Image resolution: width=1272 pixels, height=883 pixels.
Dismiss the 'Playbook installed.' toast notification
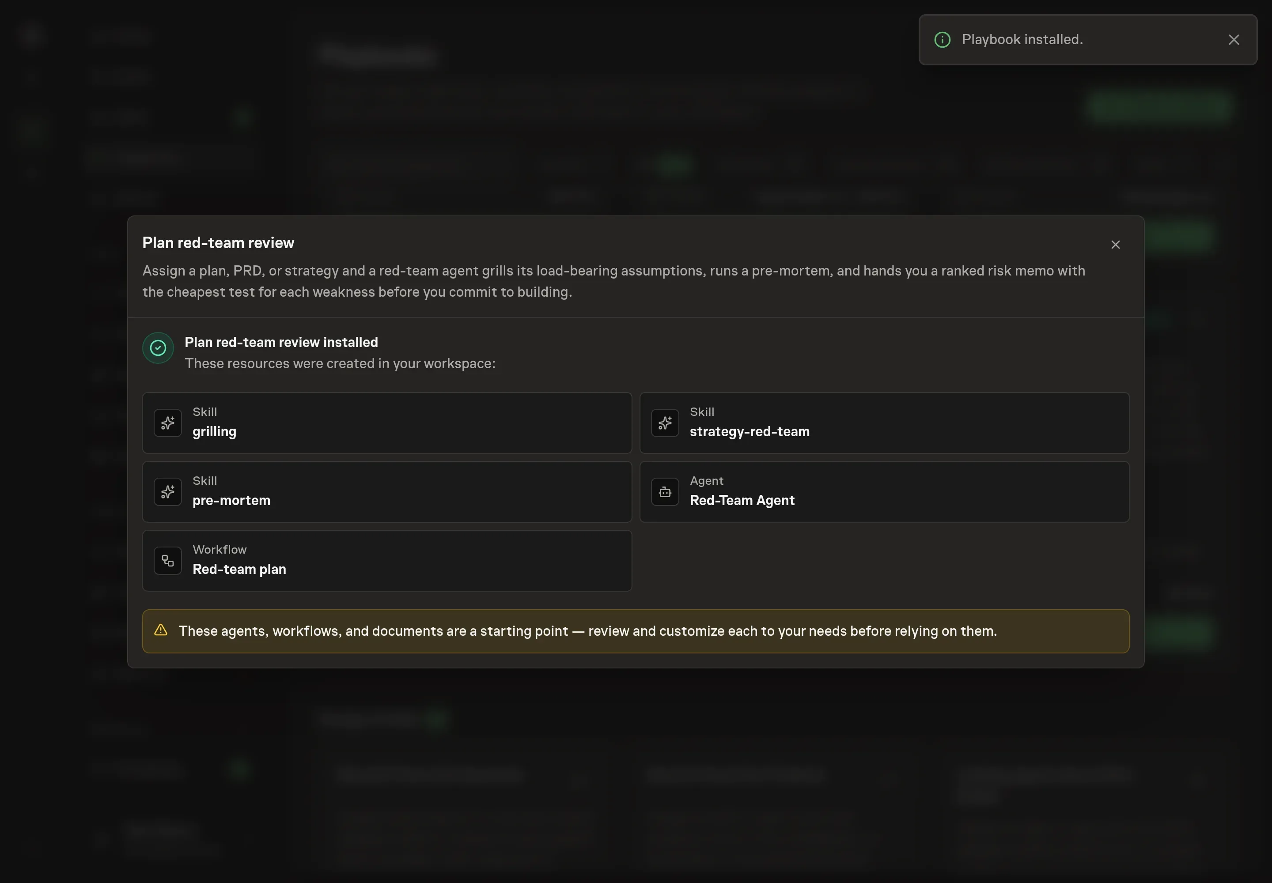click(x=1233, y=40)
